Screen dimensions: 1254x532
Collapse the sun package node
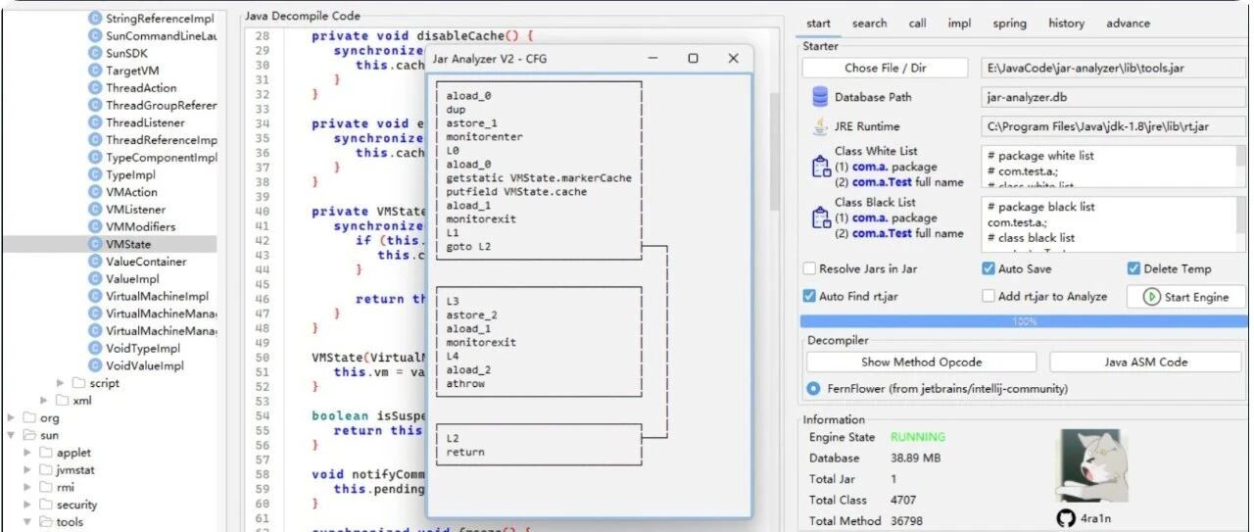[x=12, y=435]
